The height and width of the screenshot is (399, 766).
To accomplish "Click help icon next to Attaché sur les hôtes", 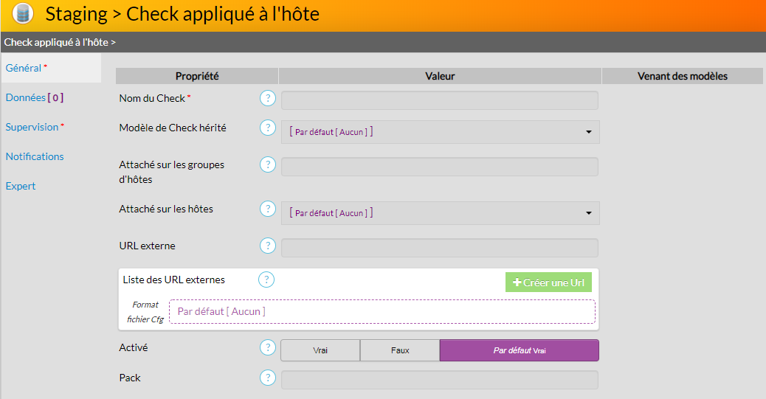I will pyautogui.click(x=267, y=209).
